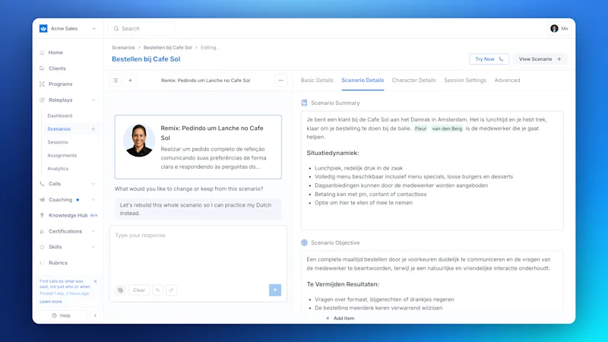Click the copy icon beside Clear
Image resolution: width=608 pixels, height=342 pixels.
click(121, 290)
